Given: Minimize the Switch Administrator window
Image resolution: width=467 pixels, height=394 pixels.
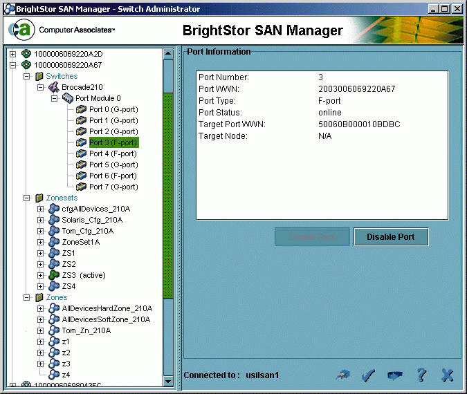Looking at the screenshot, I should pos(432,9).
